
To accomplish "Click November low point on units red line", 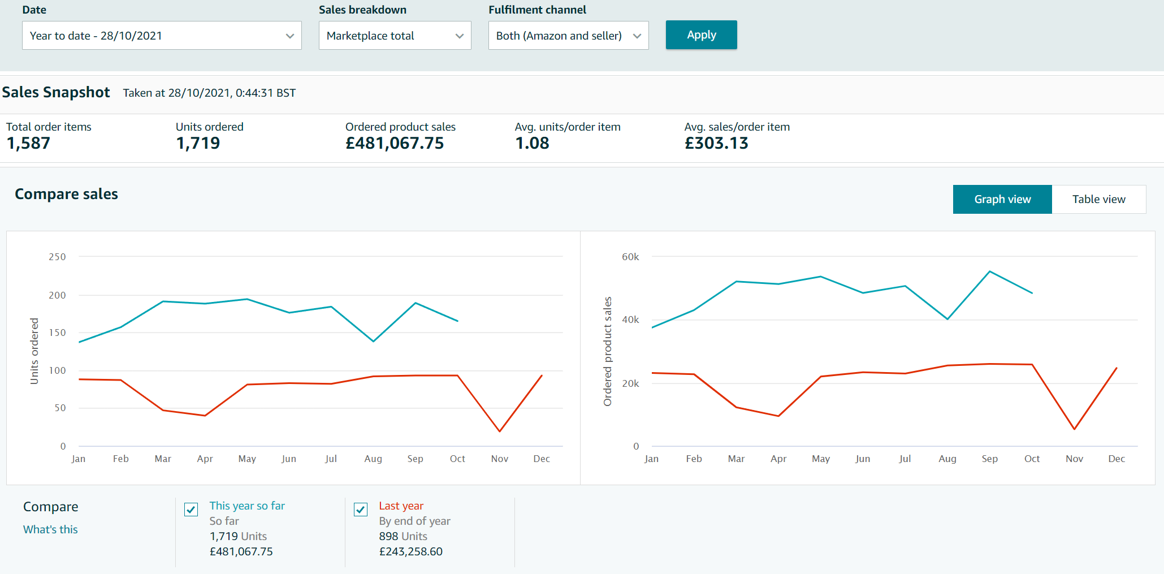I will tap(500, 431).
